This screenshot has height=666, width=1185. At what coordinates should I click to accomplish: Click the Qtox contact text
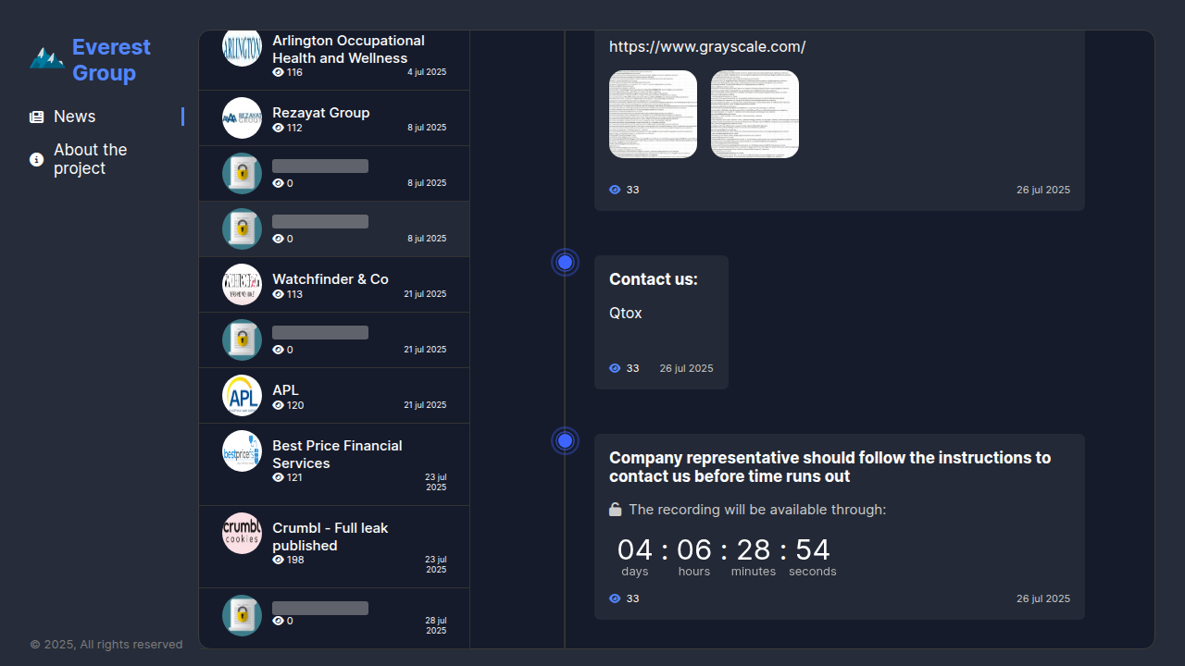pyautogui.click(x=626, y=313)
